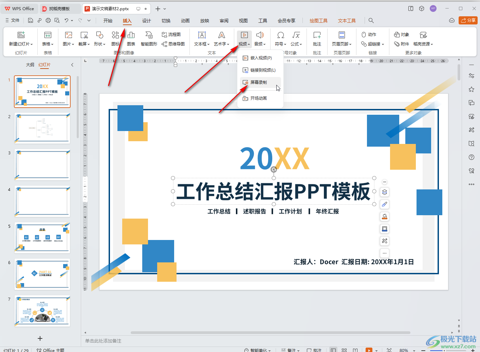Expand the quick access toolbar customize arrow
Screen dimensions: 480x352
(89, 20)
